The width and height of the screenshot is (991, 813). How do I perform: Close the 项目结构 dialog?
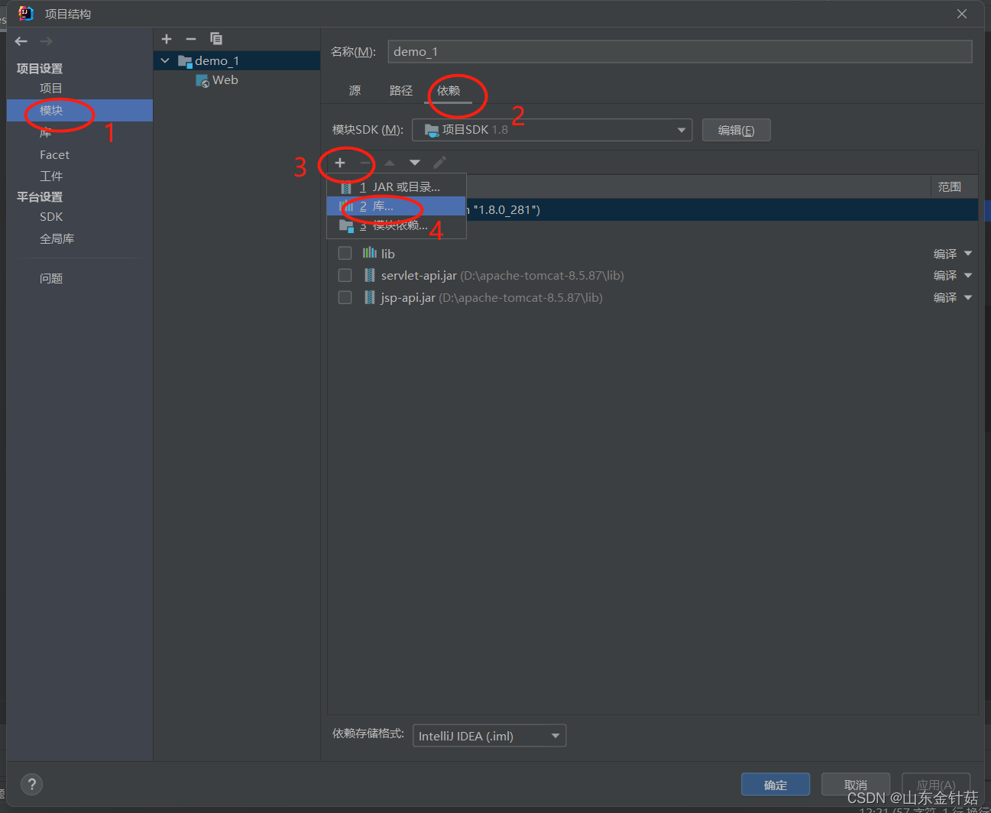point(962,14)
